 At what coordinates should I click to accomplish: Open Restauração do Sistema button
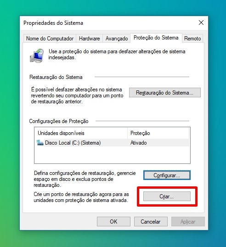tap(165, 93)
